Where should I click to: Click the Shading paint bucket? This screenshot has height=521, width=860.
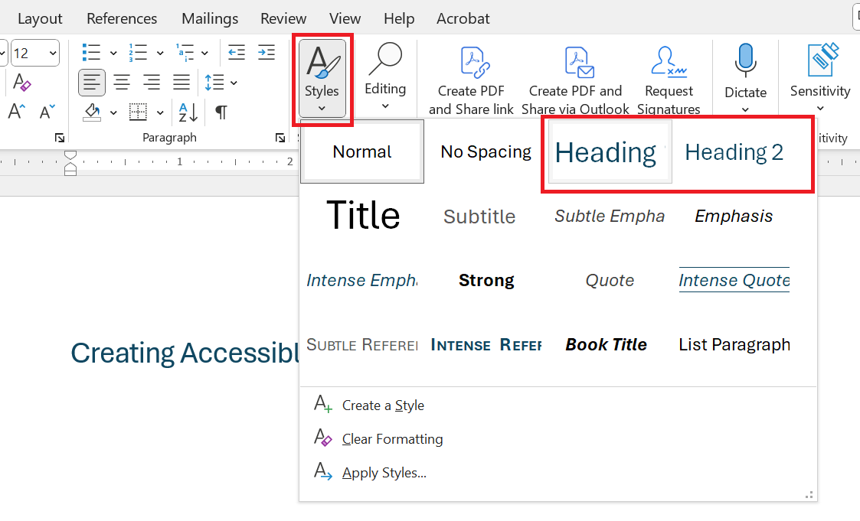[92, 112]
